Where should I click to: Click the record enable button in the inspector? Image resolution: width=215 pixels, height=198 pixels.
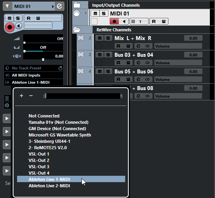click(10, 27)
